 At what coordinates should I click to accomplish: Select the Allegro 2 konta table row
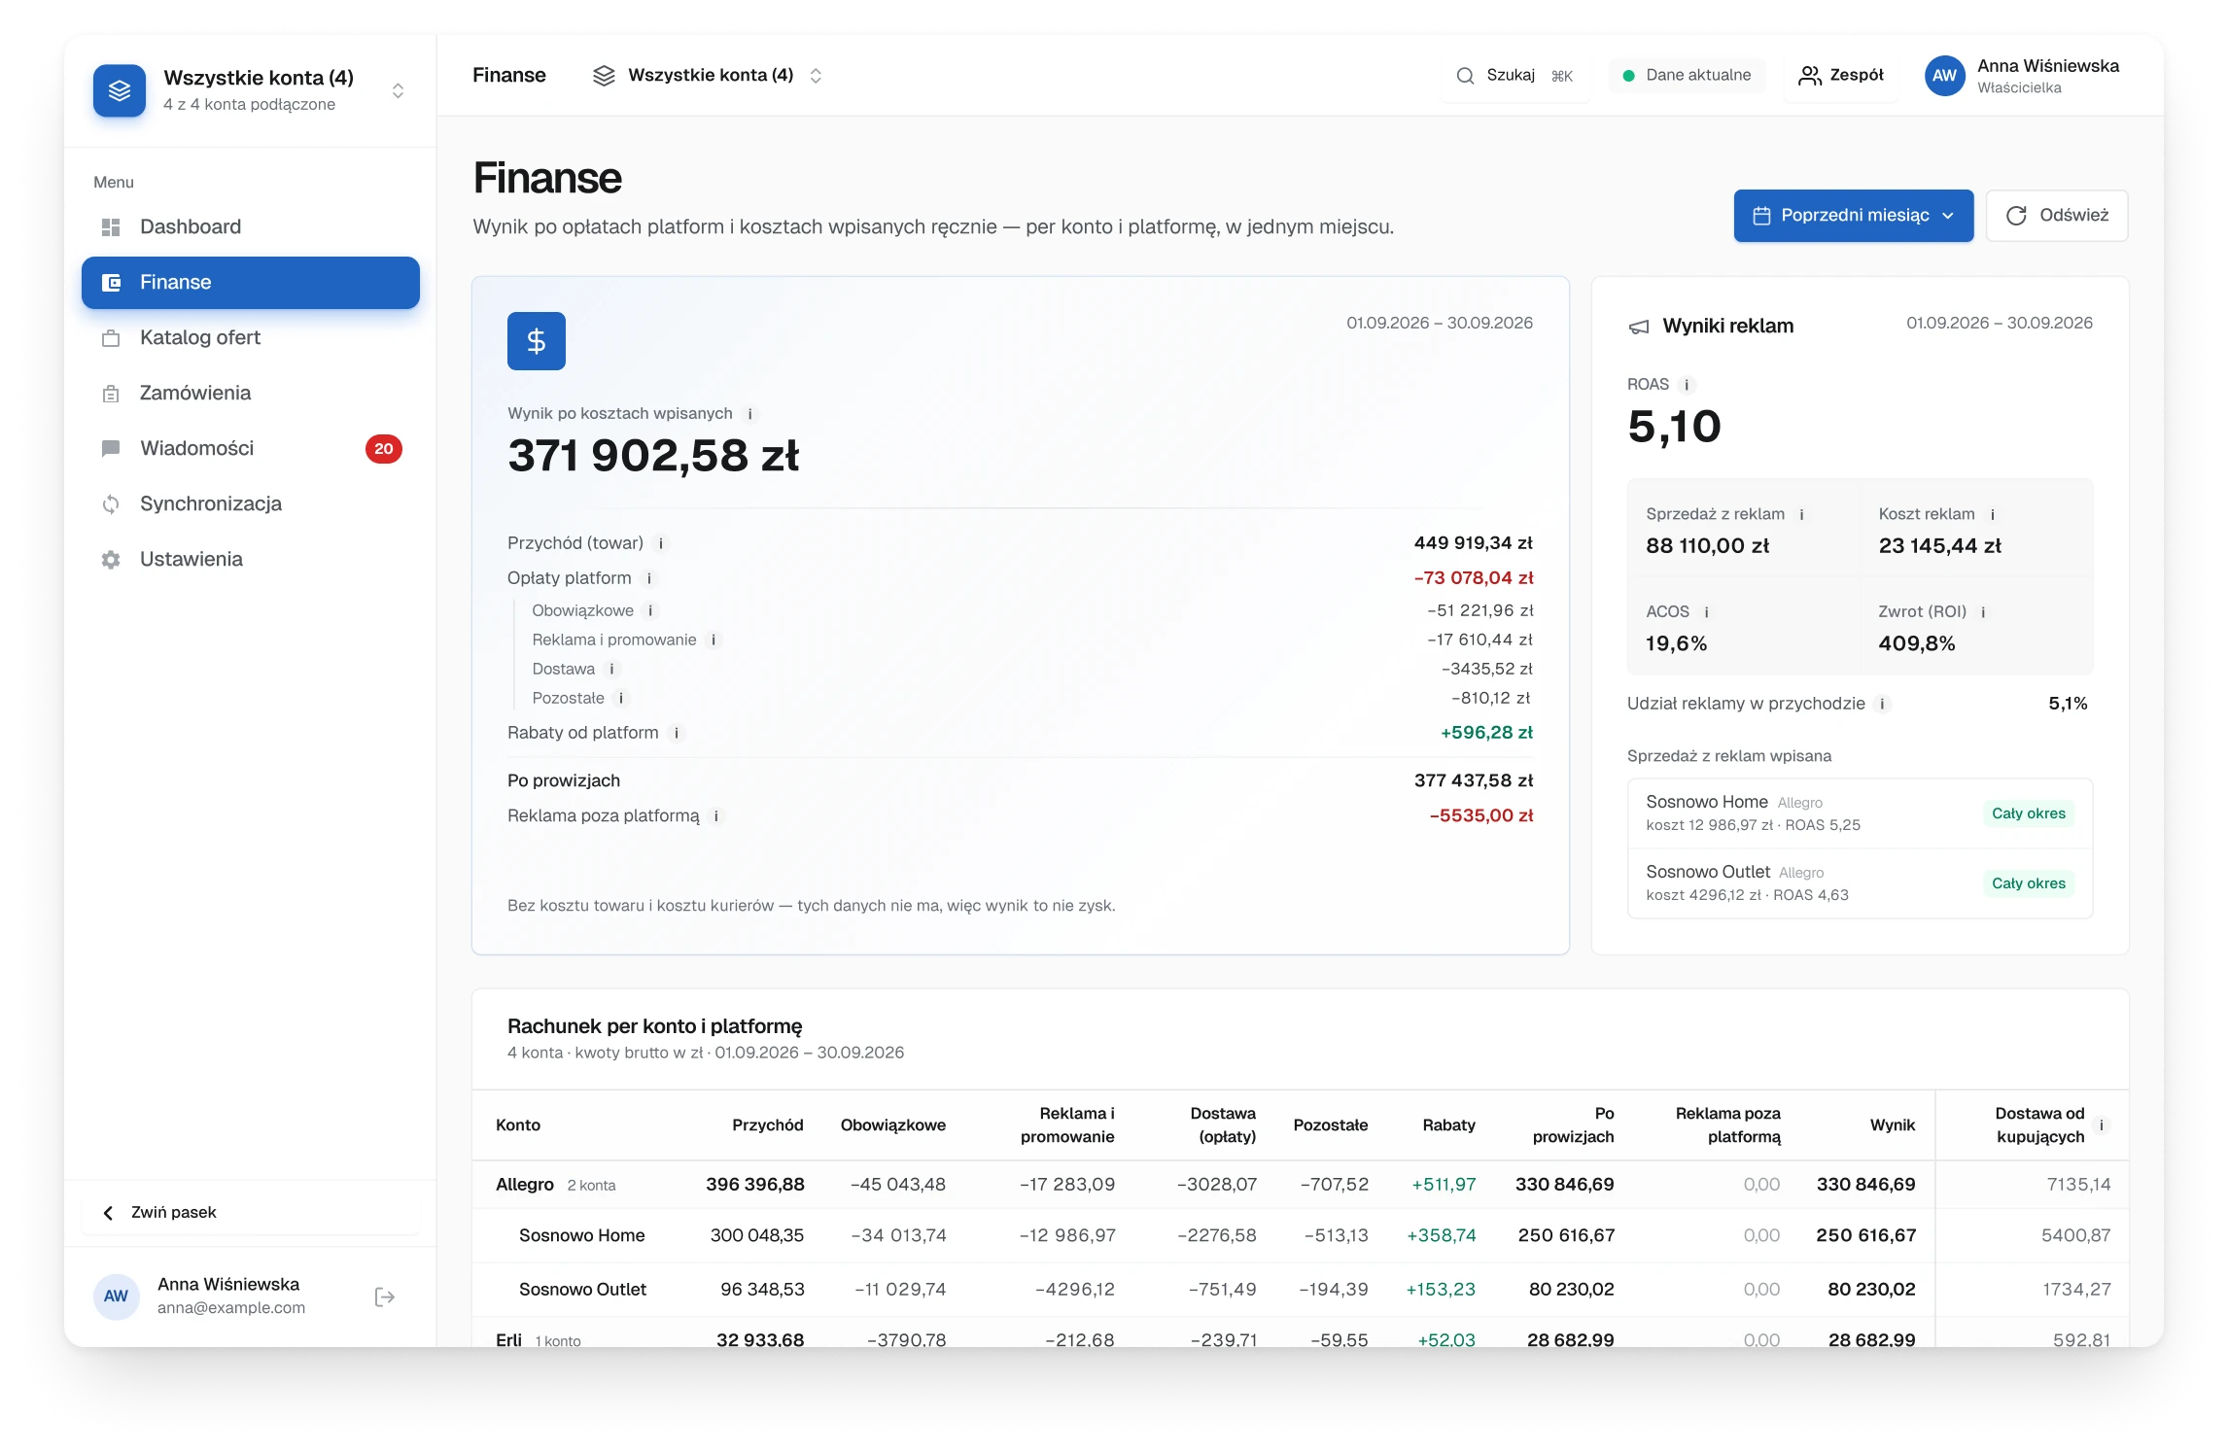click(1300, 1185)
